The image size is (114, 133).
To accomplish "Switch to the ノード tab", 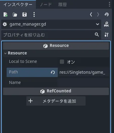I will [46, 5].
